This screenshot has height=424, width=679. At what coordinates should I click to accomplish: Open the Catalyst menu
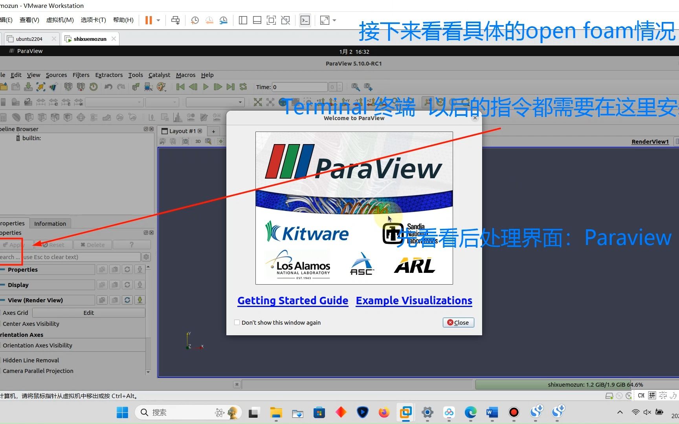click(x=159, y=75)
